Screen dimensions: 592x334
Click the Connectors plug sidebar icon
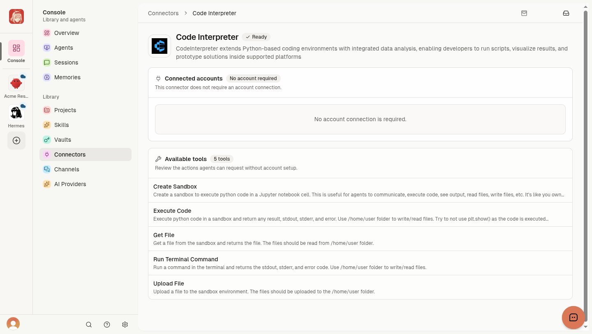coord(47,154)
